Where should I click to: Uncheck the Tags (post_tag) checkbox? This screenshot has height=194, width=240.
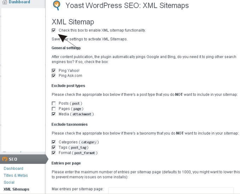[x=54, y=148]
